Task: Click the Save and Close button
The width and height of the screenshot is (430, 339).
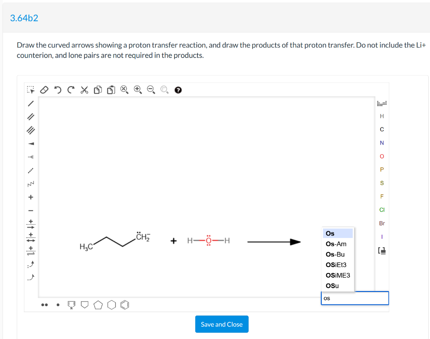Action: 222,324
